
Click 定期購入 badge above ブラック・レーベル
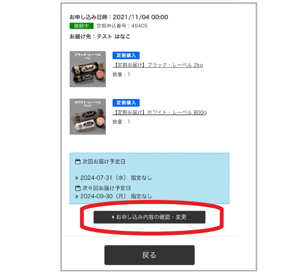pos(126,55)
